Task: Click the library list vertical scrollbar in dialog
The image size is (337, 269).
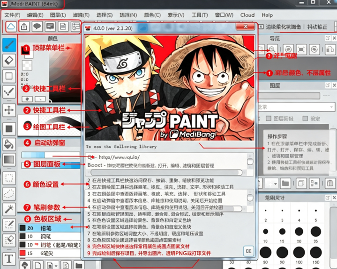Action: tap(250, 162)
